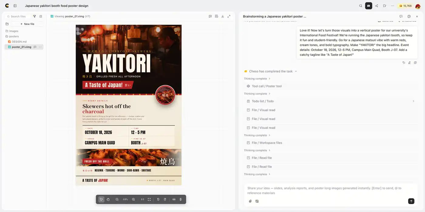Click the V7 version label in viewer header

coord(87,16)
